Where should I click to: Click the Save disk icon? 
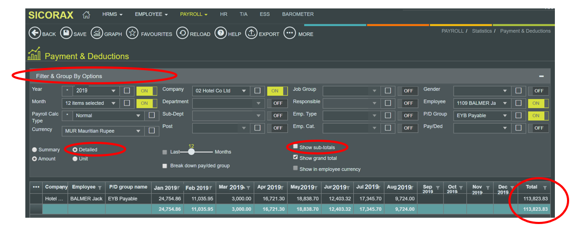pyautogui.click(x=66, y=33)
